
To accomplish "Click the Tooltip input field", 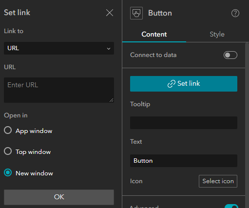I will [x=184, y=123].
